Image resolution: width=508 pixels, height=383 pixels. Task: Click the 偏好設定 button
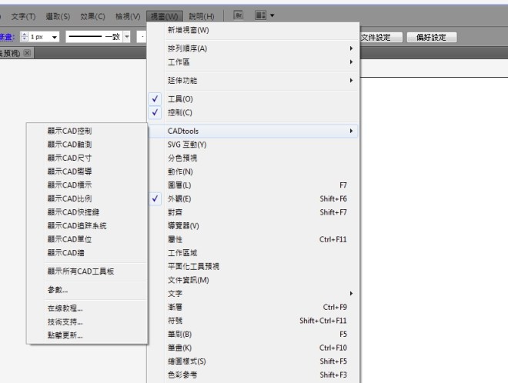pyautogui.click(x=431, y=37)
